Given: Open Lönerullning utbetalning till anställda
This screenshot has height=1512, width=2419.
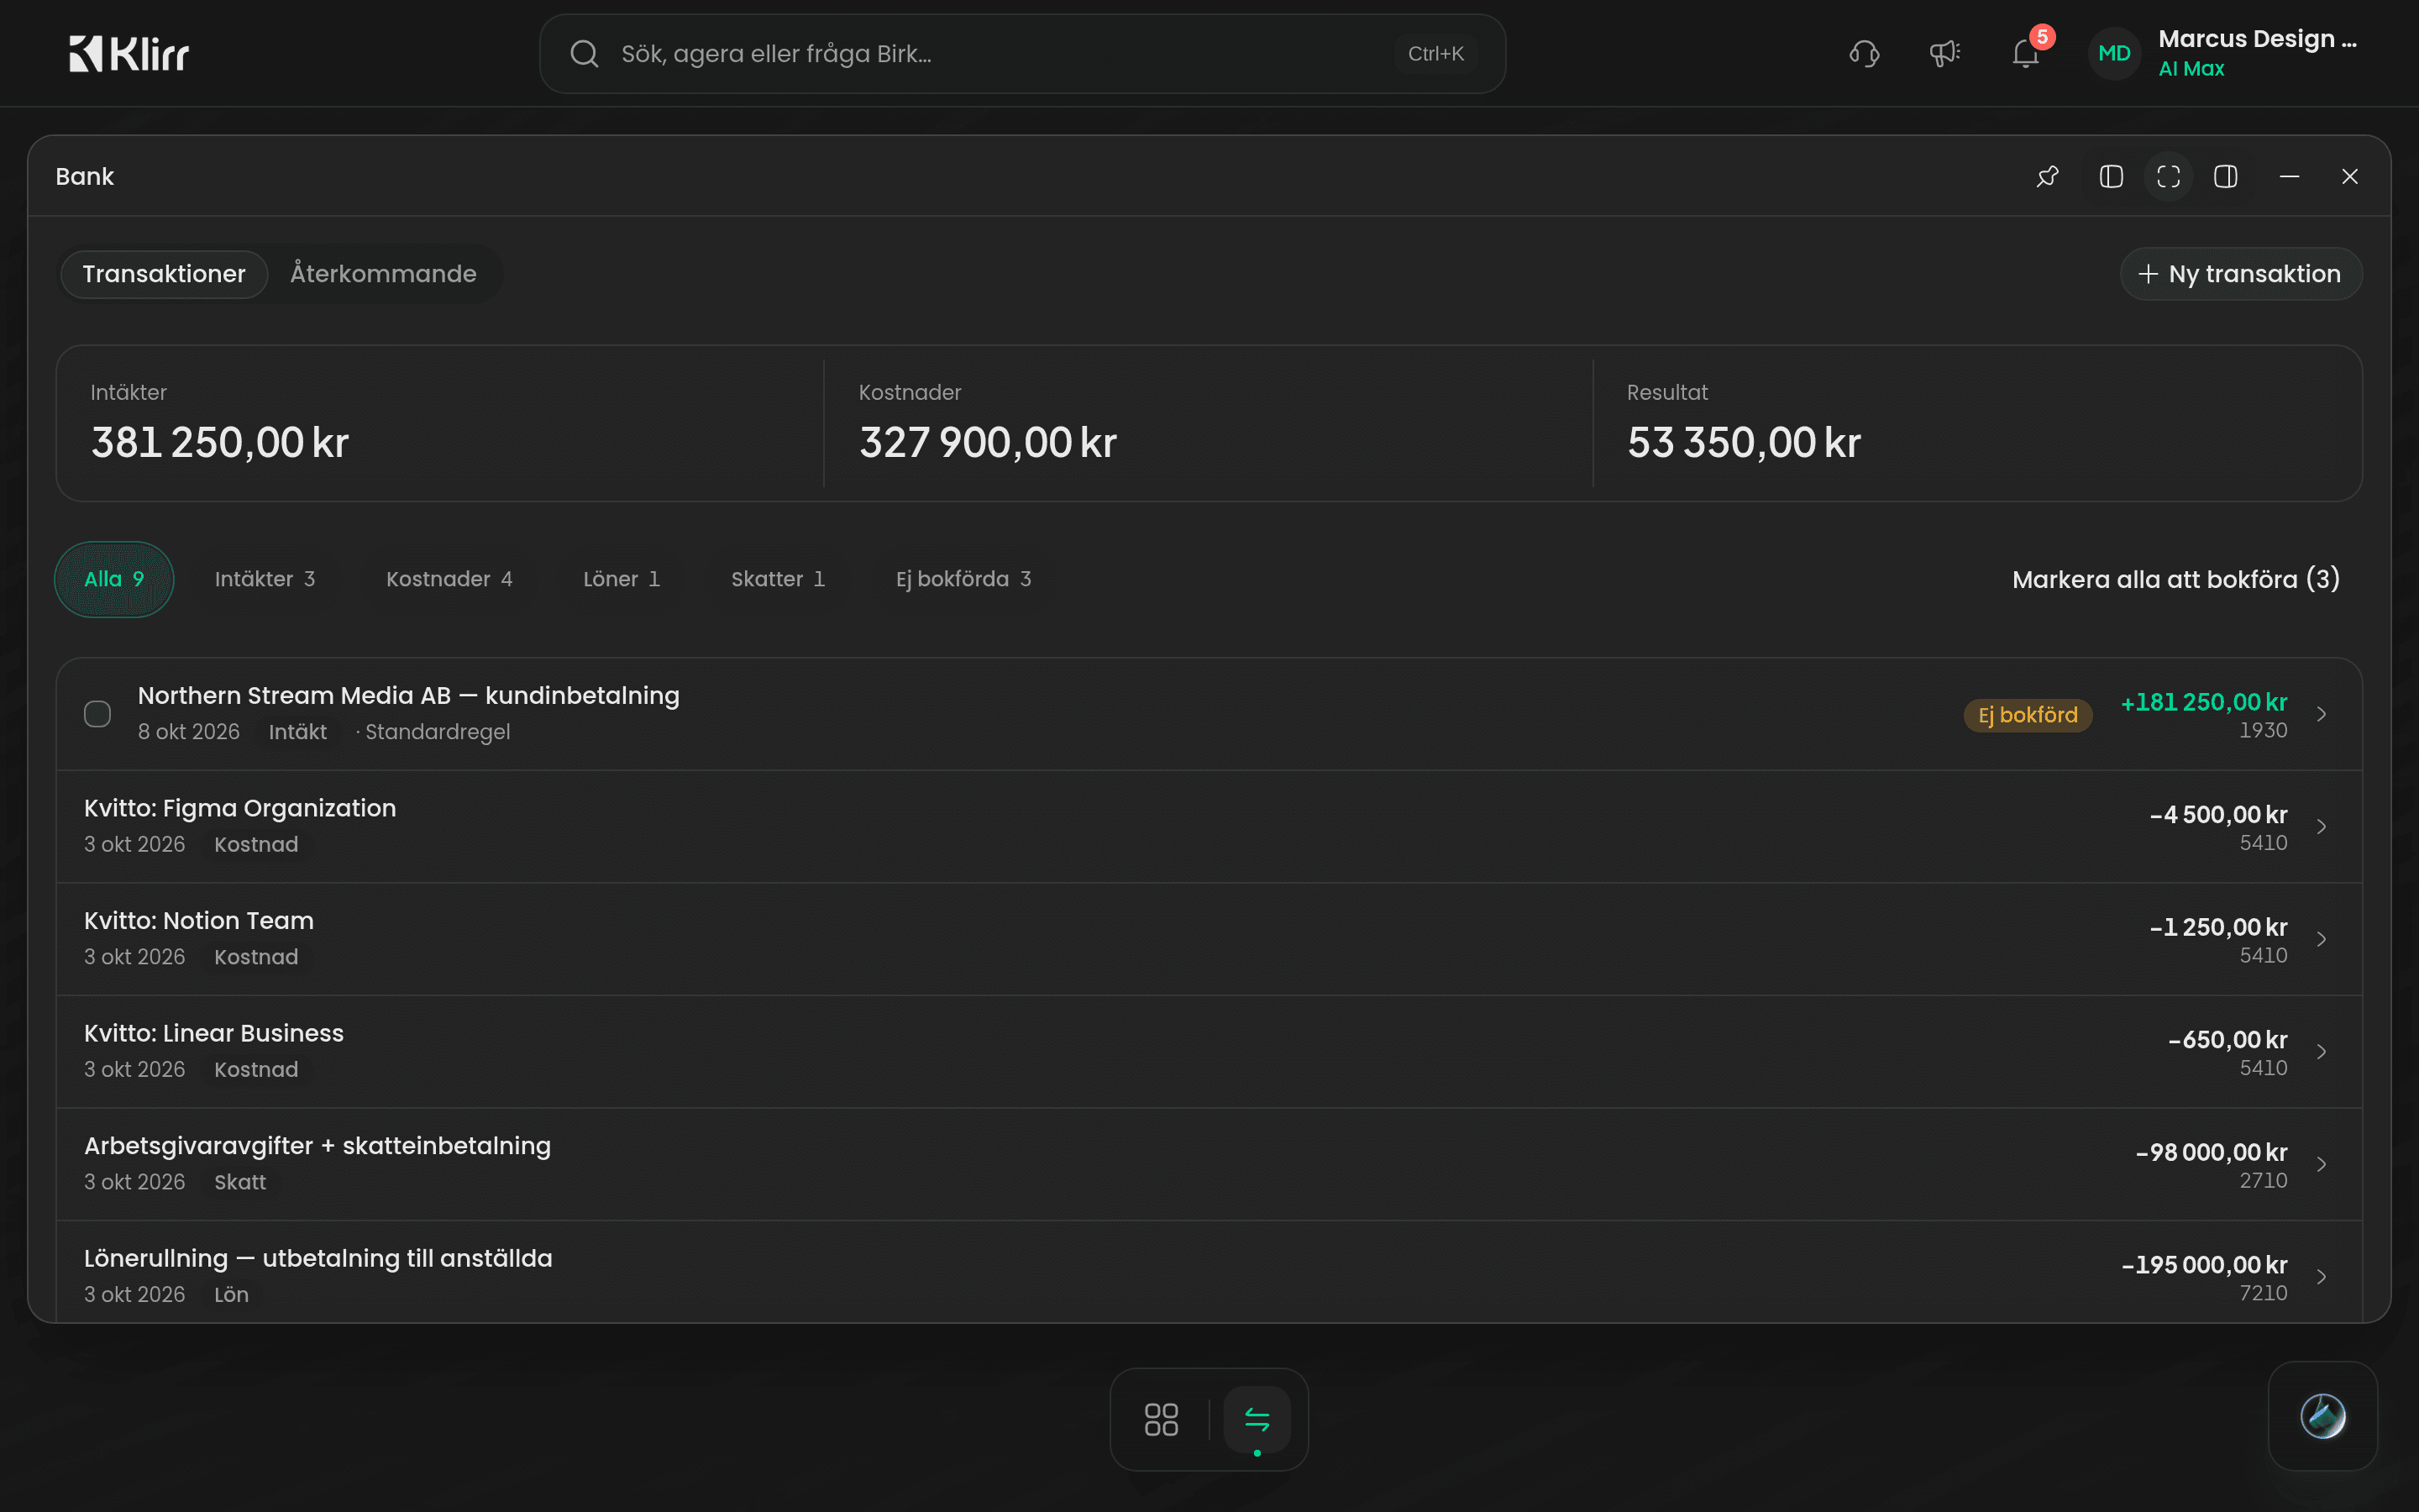Looking at the screenshot, I should click(1209, 1272).
